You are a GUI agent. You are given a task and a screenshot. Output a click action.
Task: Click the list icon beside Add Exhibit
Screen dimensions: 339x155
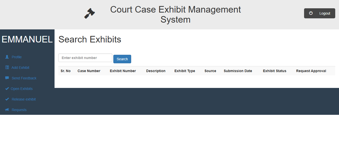[7, 68]
